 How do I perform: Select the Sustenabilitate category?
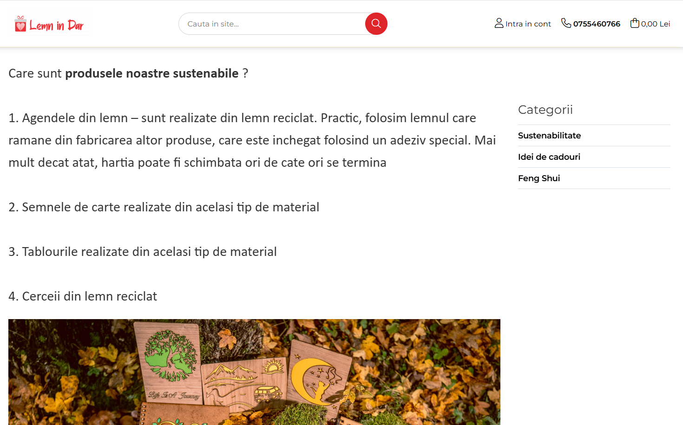[x=549, y=136]
